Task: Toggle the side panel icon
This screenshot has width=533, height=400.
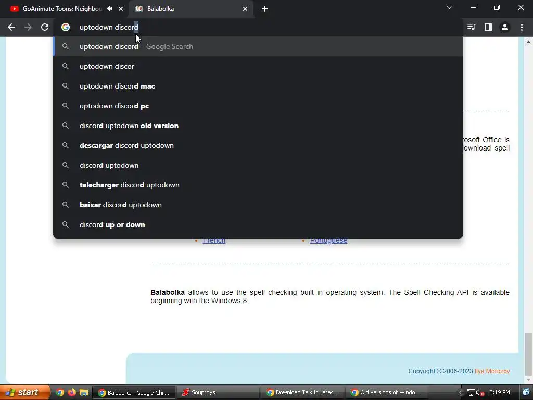Action: point(488,27)
